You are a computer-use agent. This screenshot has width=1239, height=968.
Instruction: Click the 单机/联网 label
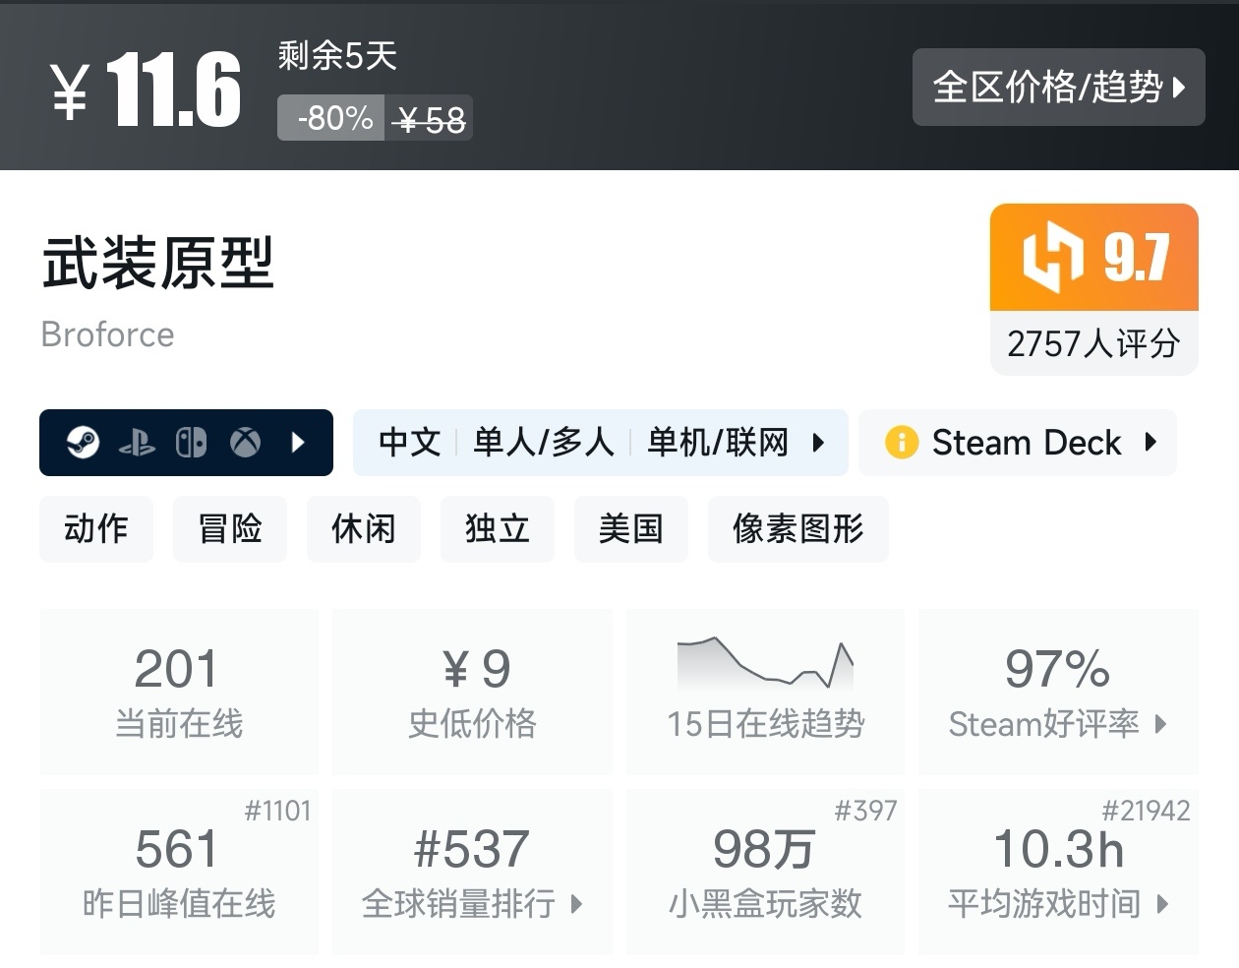(x=718, y=443)
